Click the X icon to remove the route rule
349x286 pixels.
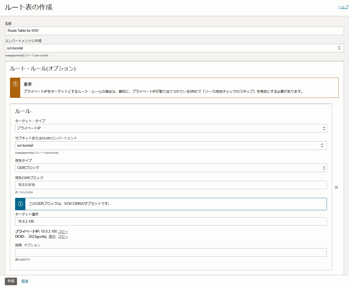click(x=336, y=187)
